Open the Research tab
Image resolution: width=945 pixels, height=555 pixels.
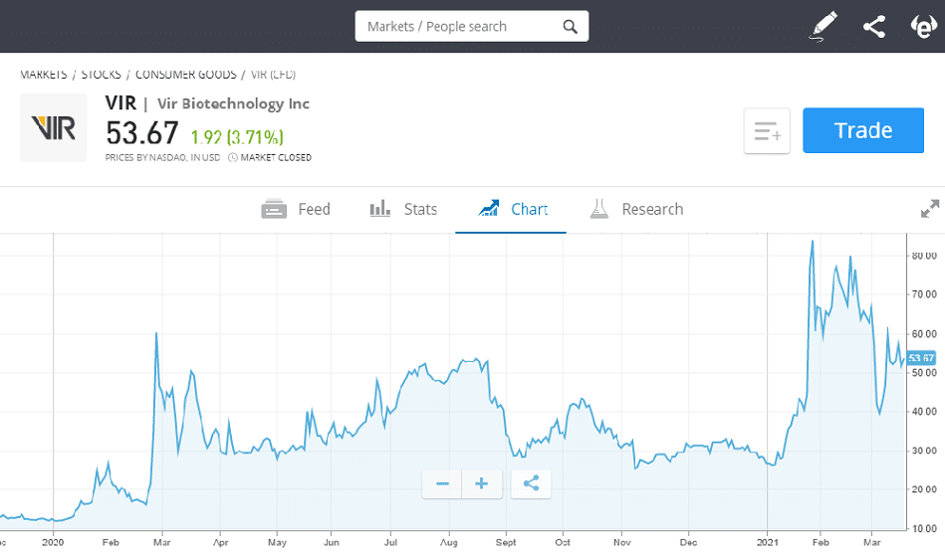coord(636,209)
